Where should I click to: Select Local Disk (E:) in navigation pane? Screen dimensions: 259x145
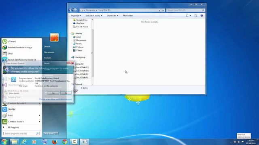point(82,74)
